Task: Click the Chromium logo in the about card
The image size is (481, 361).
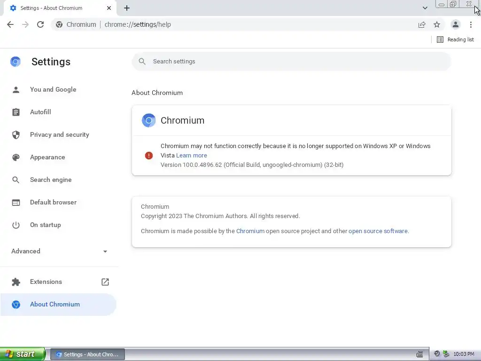Action: [x=149, y=120]
